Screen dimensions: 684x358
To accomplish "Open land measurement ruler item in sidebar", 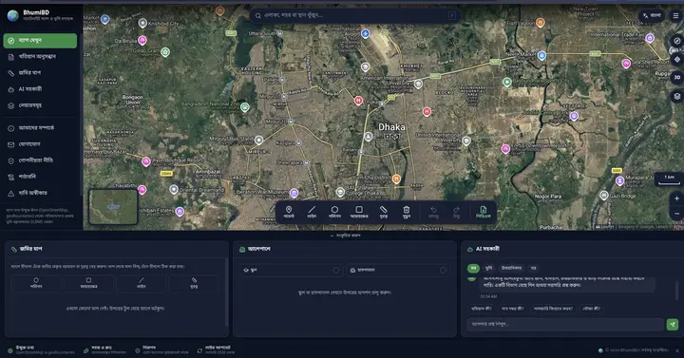I will coord(40,73).
